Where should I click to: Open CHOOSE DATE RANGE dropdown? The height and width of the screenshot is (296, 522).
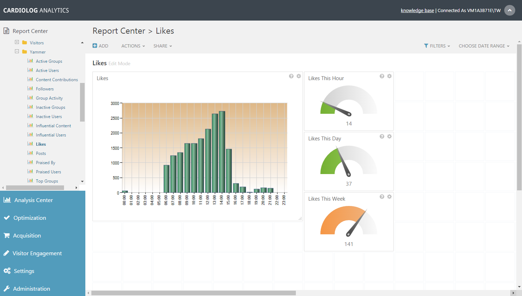point(484,46)
